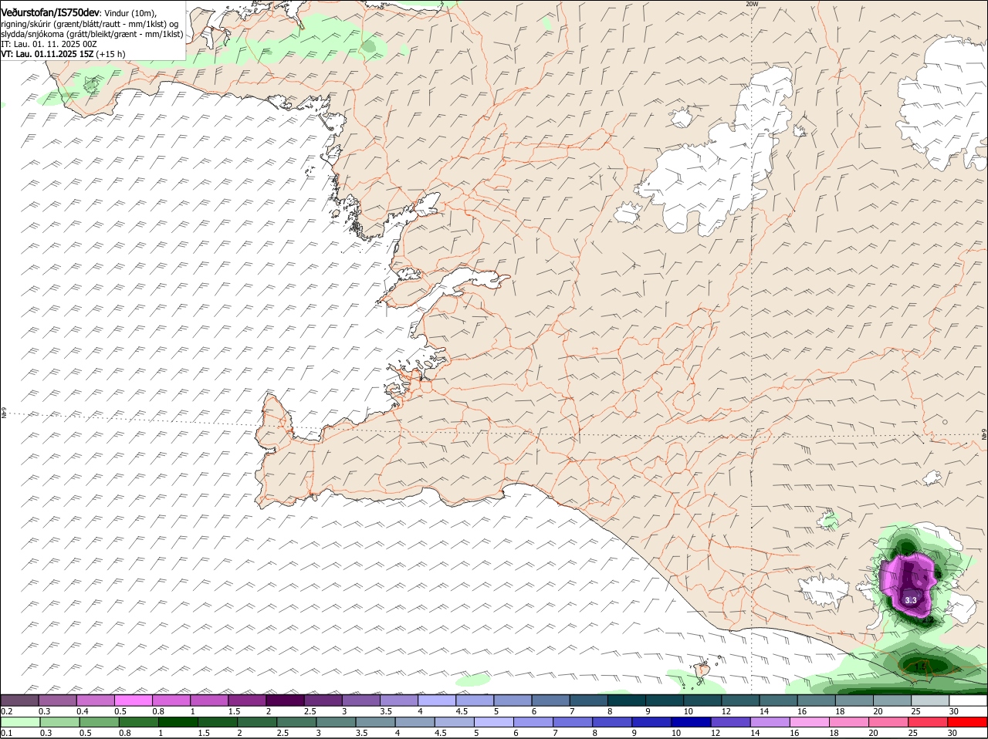Select the palest green 0.1 swatch in rain scale

click(x=20, y=722)
